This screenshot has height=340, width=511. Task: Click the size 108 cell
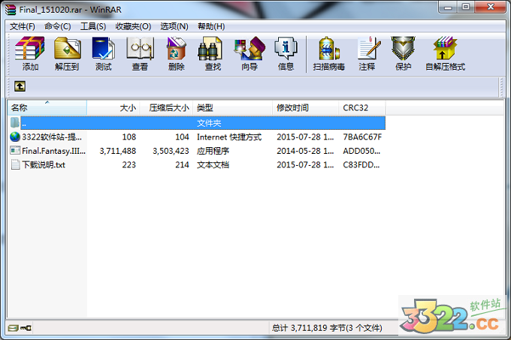click(x=129, y=137)
